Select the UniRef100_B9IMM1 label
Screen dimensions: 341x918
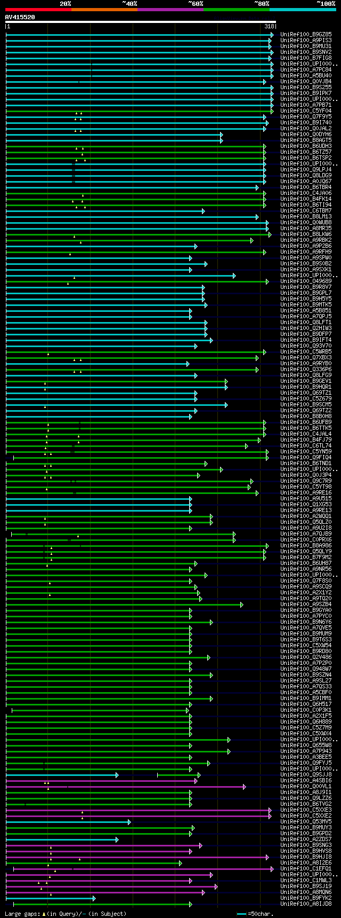coord(306,698)
